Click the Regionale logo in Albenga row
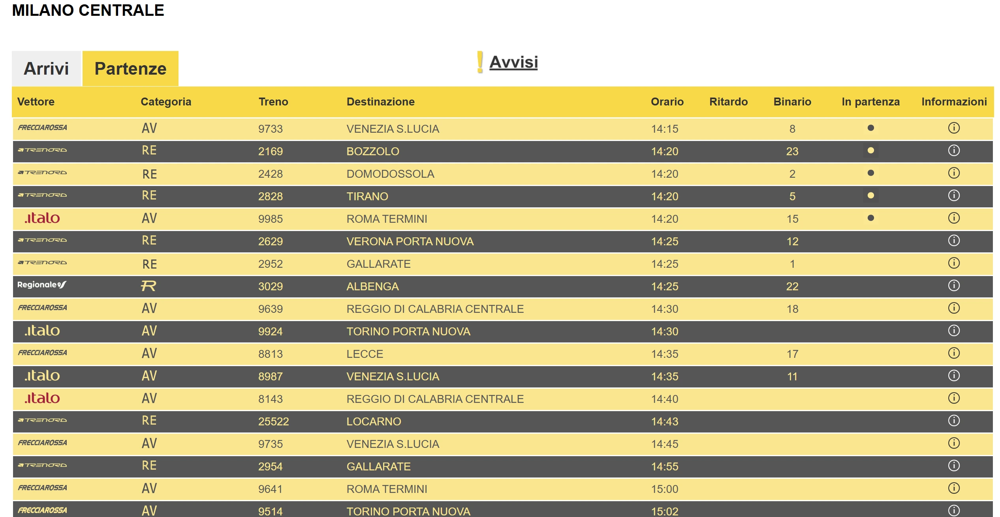 (42, 285)
